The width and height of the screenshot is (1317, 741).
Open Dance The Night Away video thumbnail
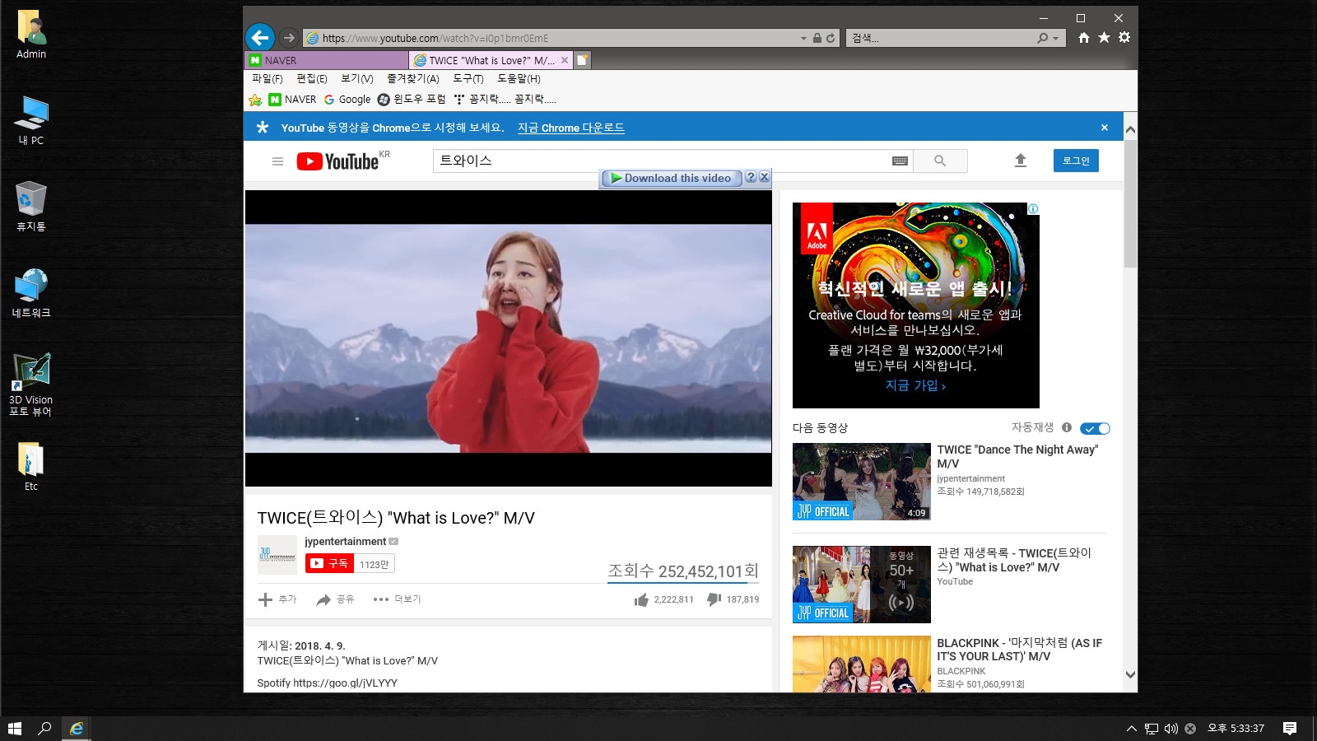[861, 482]
